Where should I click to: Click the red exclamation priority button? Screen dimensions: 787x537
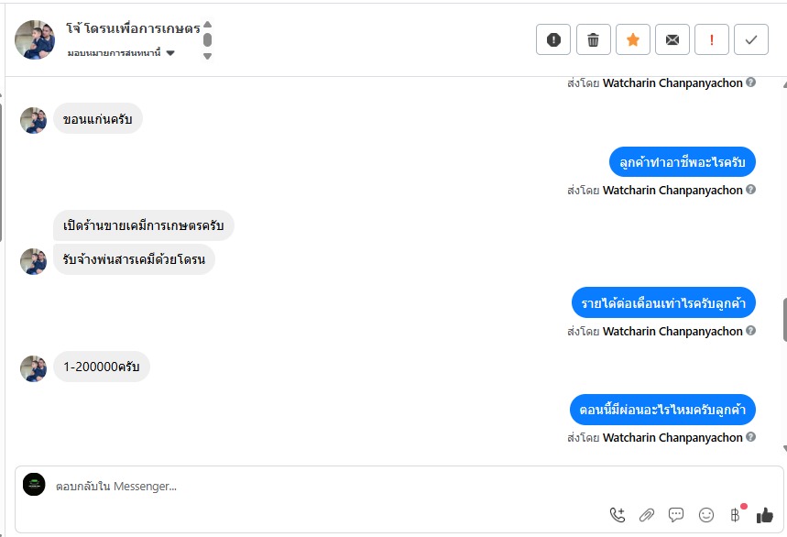[711, 39]
